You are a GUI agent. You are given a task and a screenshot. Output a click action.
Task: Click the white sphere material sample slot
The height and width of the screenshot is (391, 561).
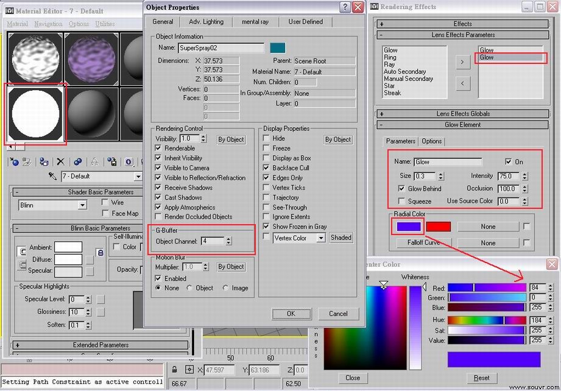(x=35, y=114)
